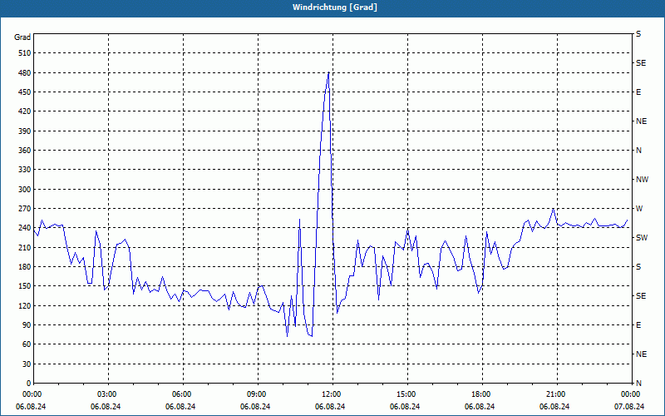Image resolution: width=665 pixels, height=416 pixels.
Task: Click the y-axis value 270
Action: (25, 209)
